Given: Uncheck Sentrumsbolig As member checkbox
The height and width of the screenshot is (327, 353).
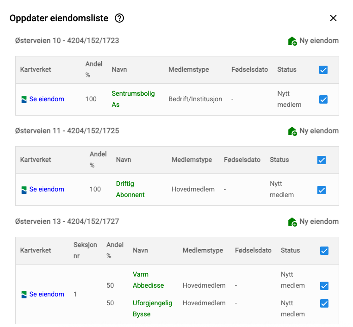Looking at the screenshot, I should [323, 99].
